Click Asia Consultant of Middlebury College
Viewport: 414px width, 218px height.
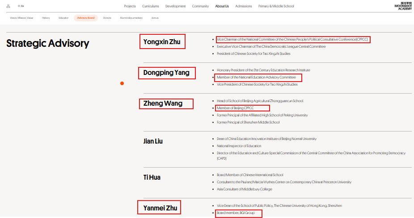[244, 189]
